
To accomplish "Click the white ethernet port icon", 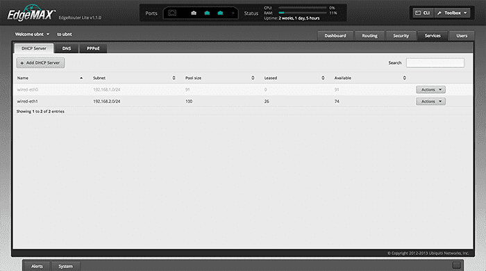I will [194, 13].
